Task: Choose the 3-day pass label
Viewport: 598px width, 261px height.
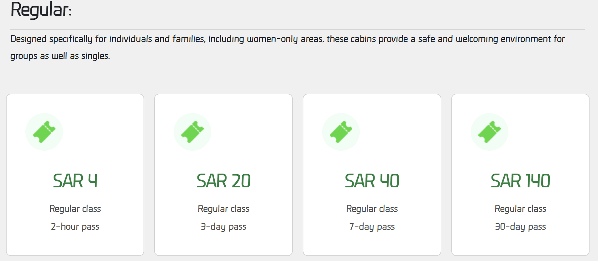Action: tap(223, 227)
